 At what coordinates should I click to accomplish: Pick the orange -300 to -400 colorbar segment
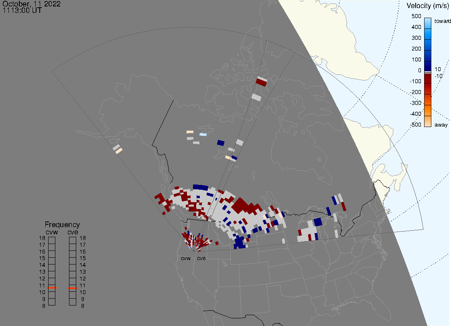[428, 111]
